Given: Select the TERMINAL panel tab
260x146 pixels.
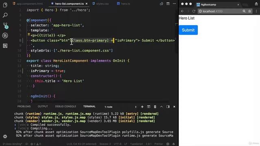Looking at the screenshot, I should point(89,106).
